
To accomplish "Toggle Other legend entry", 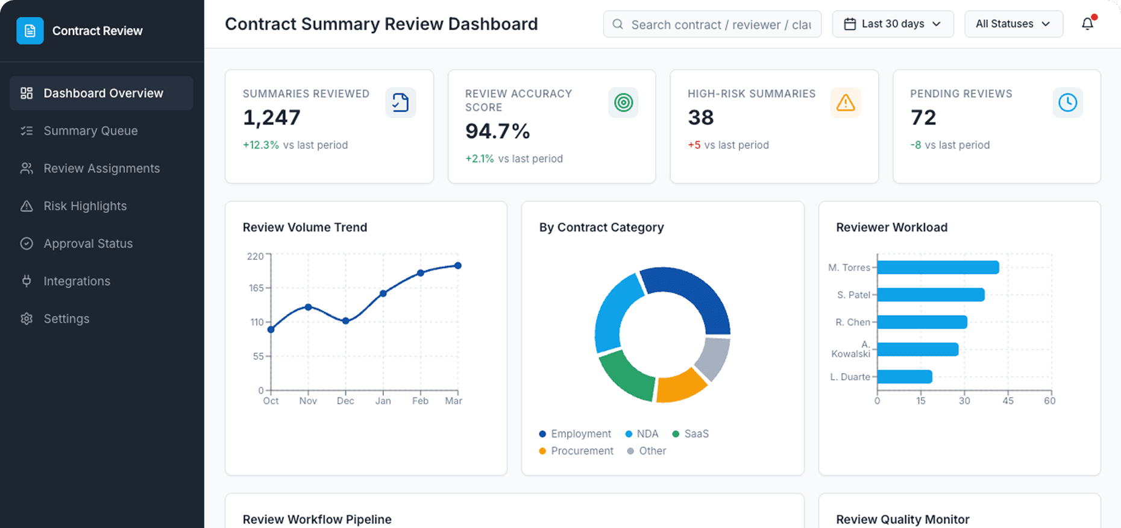I will point(647,451).
